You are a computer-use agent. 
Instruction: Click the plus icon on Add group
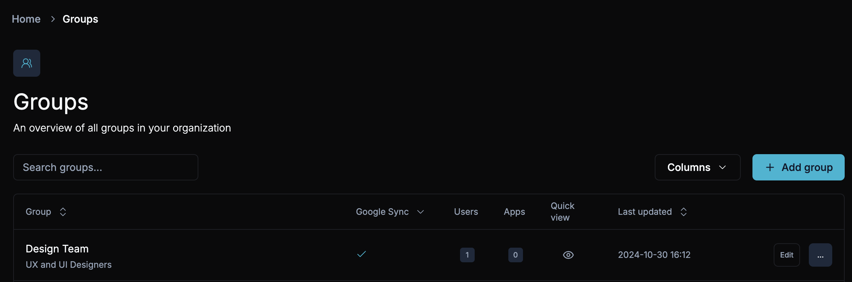pos(770,167)
